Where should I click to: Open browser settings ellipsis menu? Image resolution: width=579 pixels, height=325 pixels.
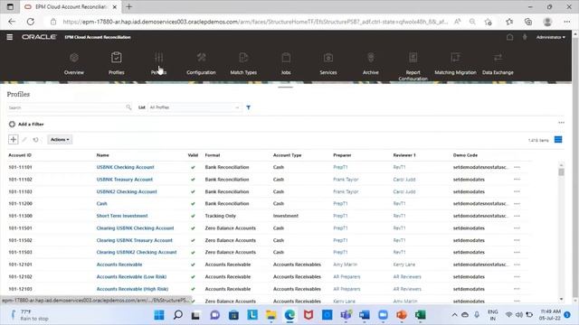[x=567, y=22]
